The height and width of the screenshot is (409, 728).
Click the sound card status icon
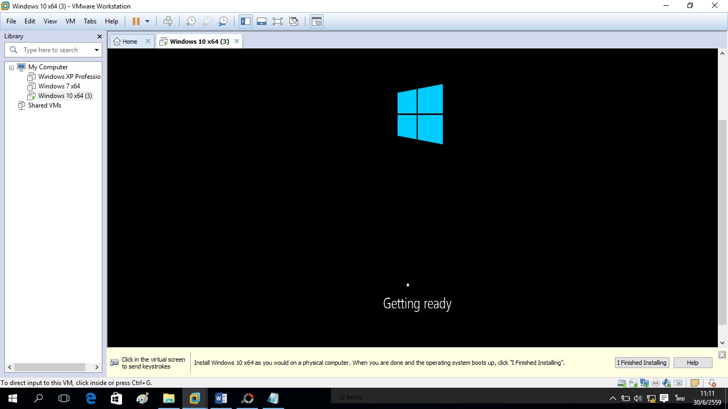667,383
